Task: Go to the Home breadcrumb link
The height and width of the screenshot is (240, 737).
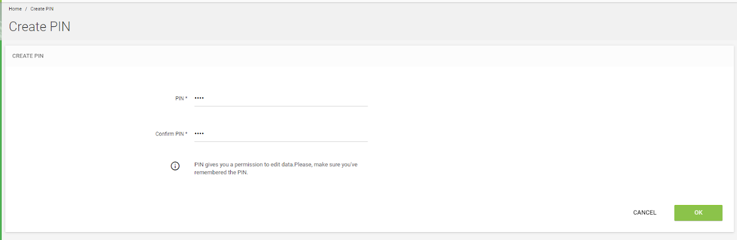Action: pyautogui.click(x=15, y=9)
